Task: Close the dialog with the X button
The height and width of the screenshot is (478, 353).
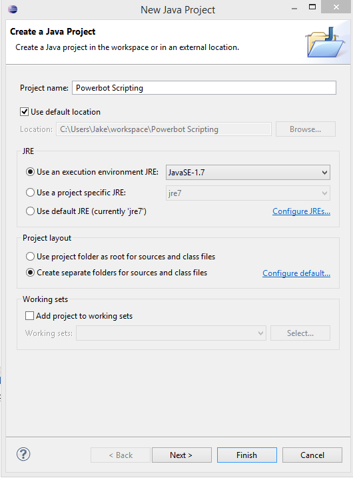Action: 336,7
